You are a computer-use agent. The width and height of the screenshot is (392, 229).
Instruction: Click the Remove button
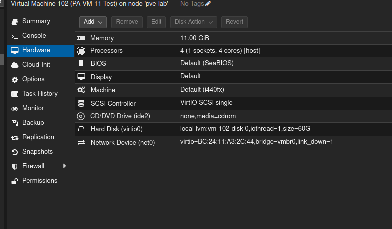coord(127,22)
